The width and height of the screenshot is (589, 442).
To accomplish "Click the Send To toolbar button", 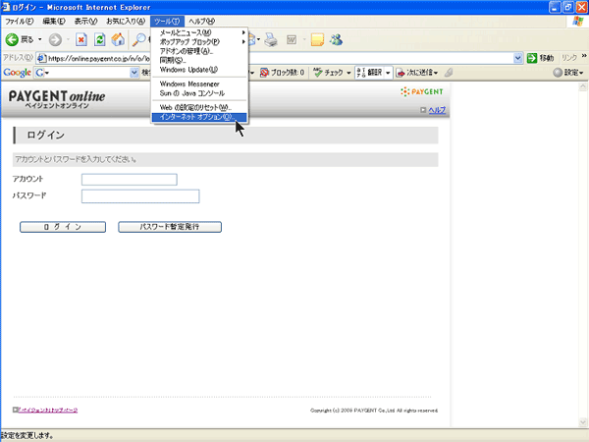I will click(416, 72).
